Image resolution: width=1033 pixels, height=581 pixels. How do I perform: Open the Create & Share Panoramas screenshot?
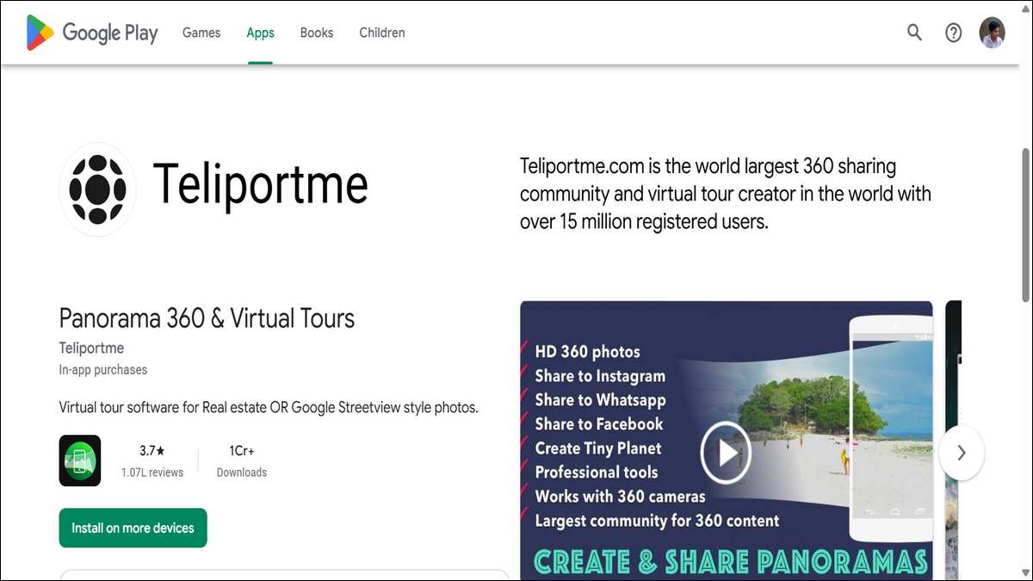click(726, 441)
